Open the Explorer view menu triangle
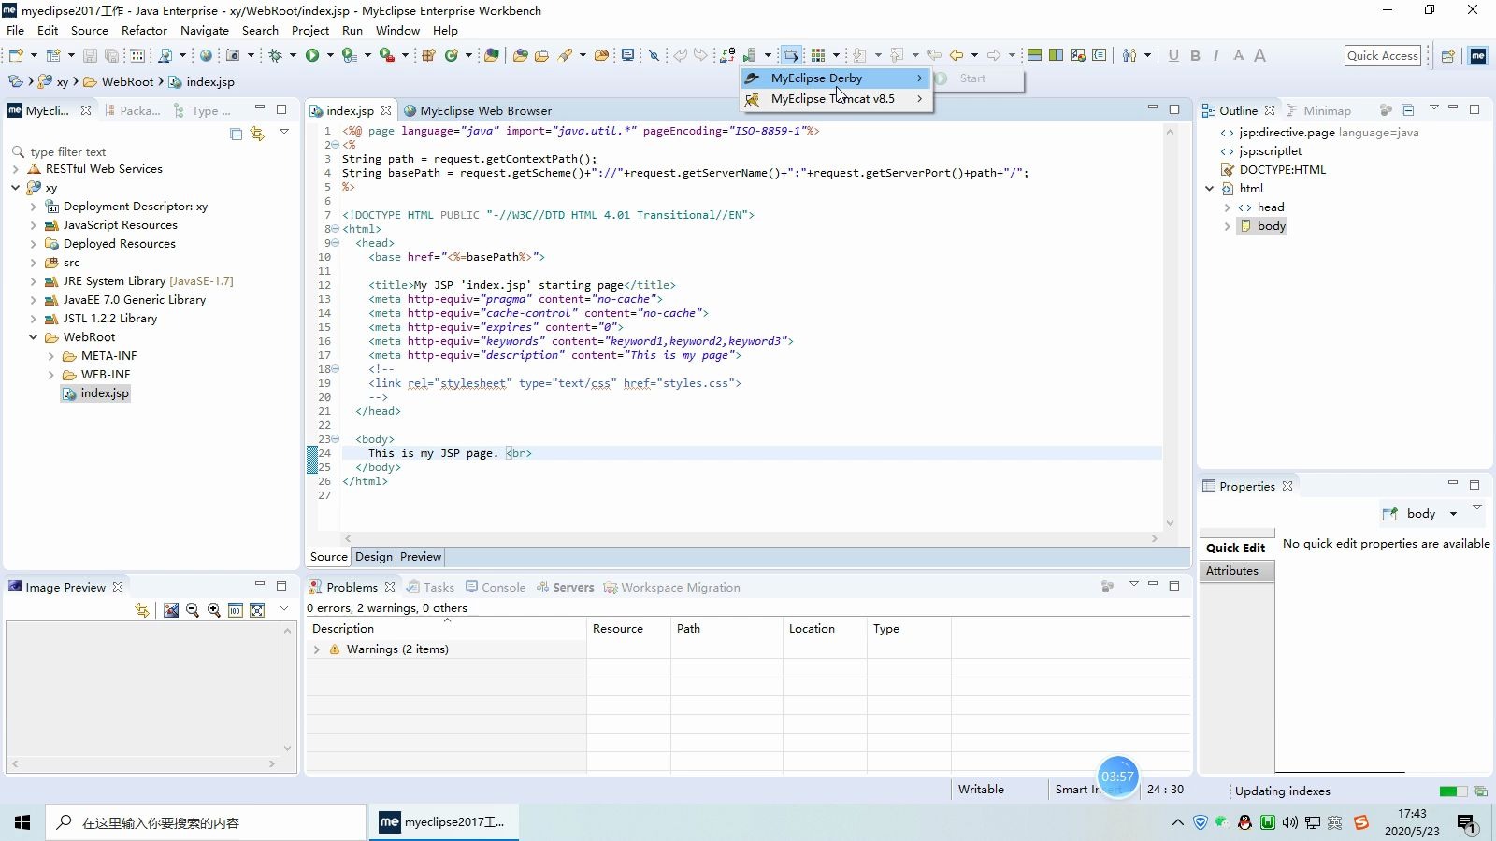Image resolution: width=1496 pixels, height=841 pixels. tap(284, 132)
